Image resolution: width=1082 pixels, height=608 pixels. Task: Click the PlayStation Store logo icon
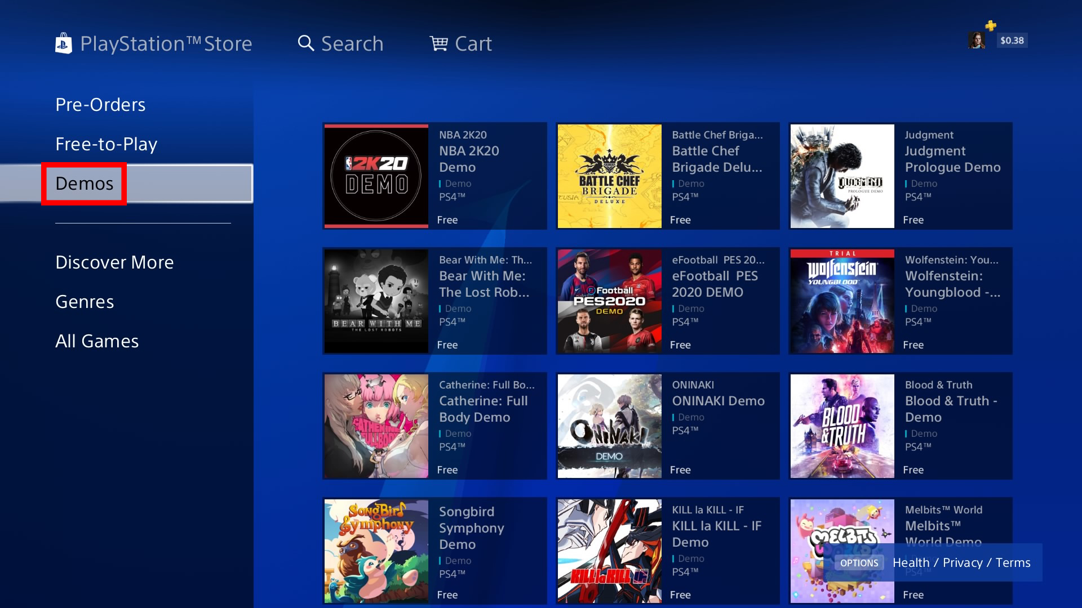(x=64, y=42)
